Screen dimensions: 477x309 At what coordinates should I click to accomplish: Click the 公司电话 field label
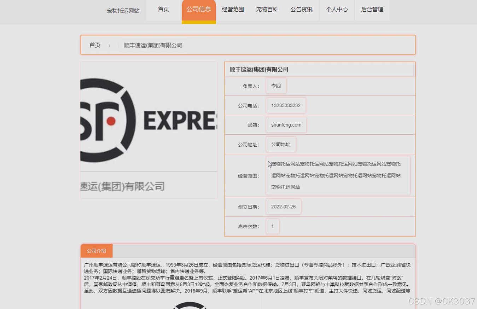coord(249,106)
